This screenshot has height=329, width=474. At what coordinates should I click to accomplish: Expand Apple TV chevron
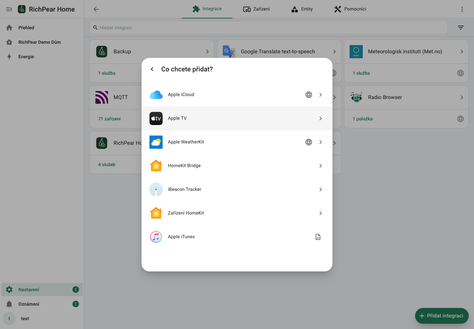pyautogui.click(x=321, y=118)
